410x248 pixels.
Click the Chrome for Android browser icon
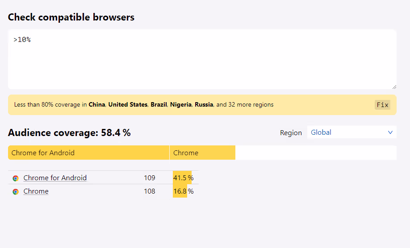click(16, 178)
